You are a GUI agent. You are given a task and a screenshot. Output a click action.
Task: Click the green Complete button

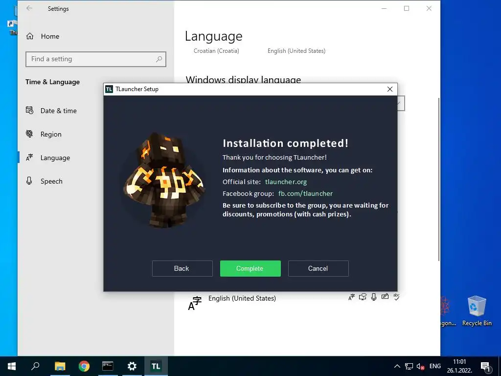pyautogui.click(x=250, y=268)
